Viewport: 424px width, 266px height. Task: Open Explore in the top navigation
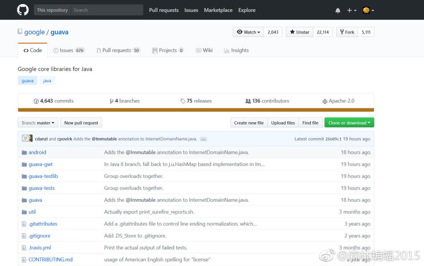coord(247,10)
